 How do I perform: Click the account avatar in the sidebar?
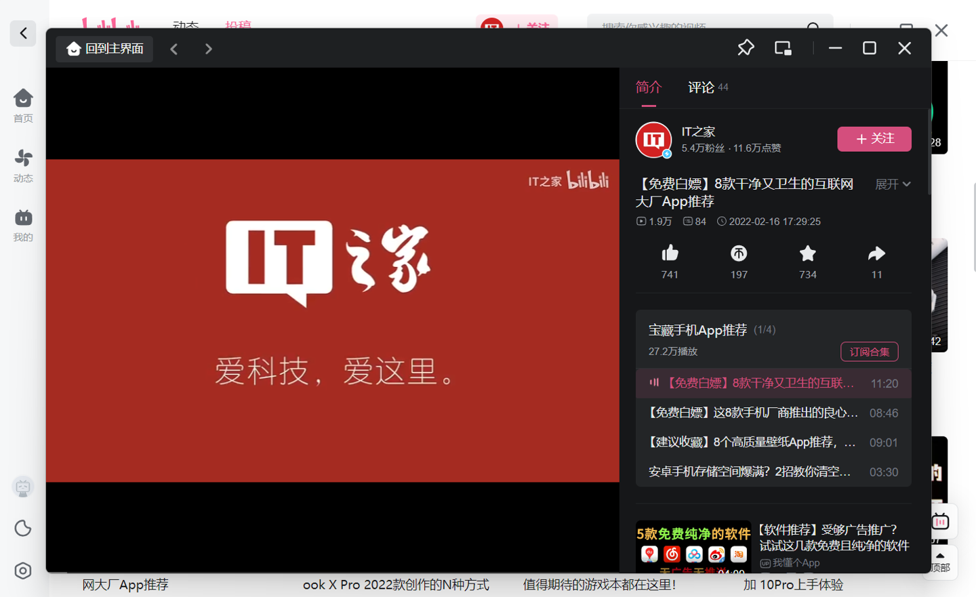23,487
